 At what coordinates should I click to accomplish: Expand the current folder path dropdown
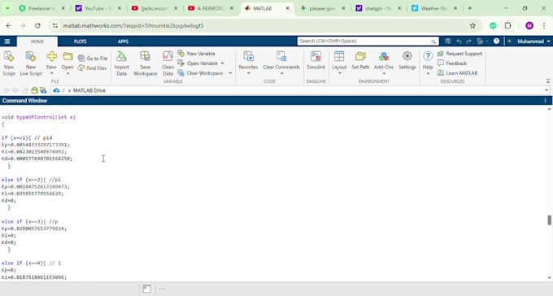tap(546, 90)
